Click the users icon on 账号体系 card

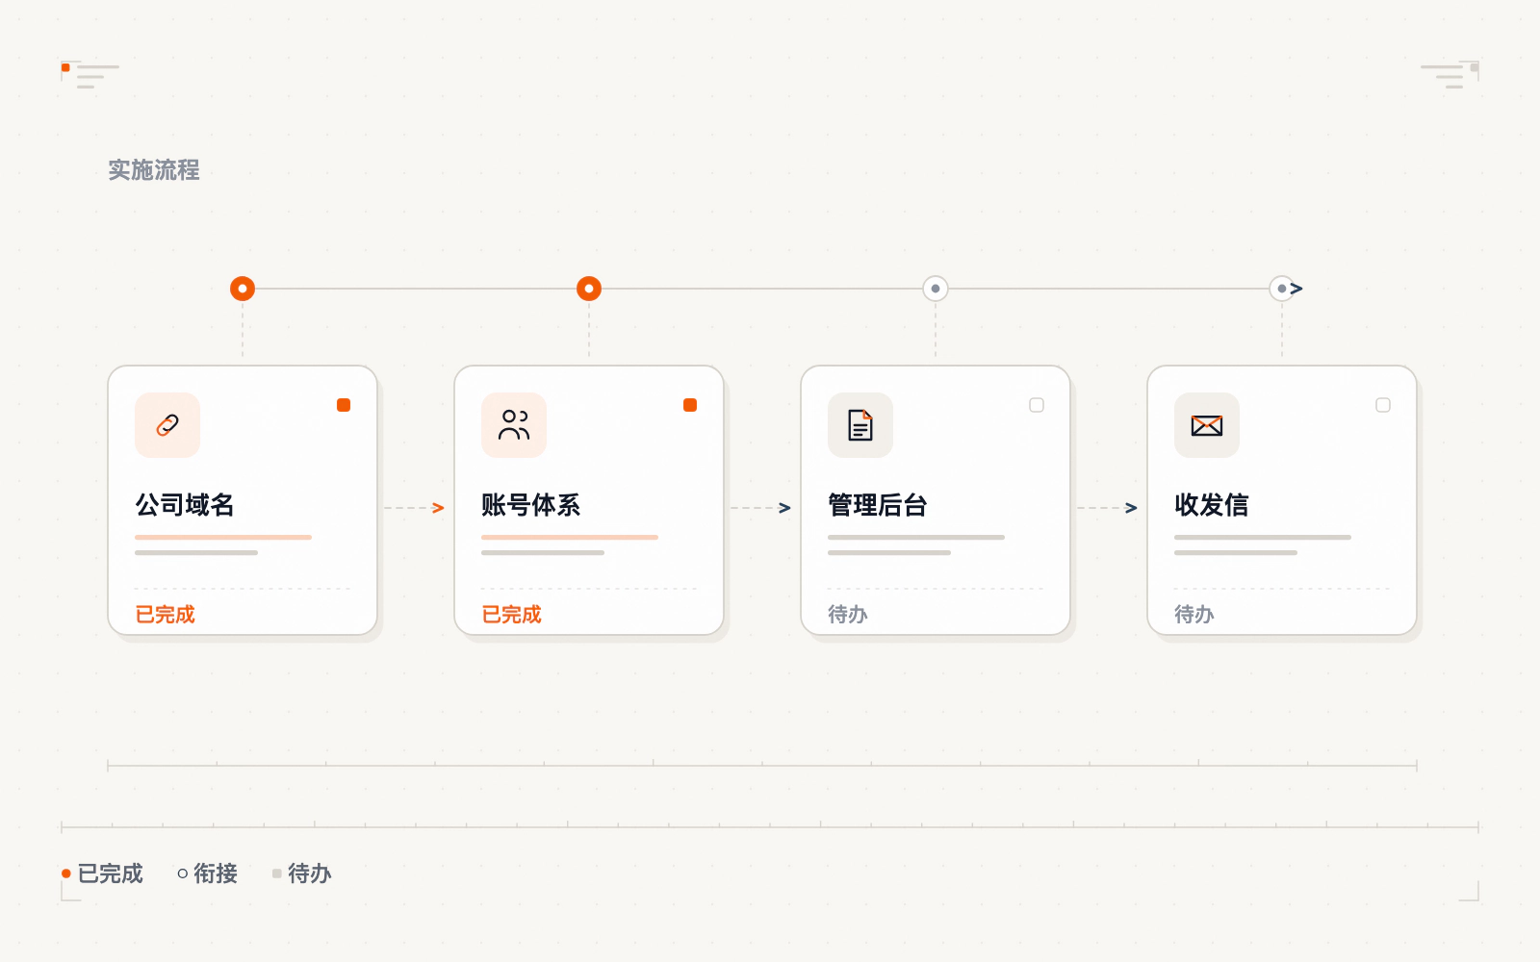[514, 424]
